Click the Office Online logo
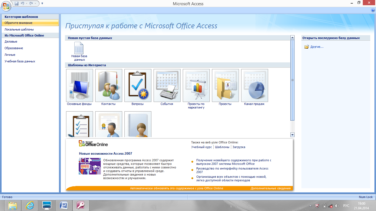Image resolution: width=376 pixels, height=211 pixels. point(93,144)
